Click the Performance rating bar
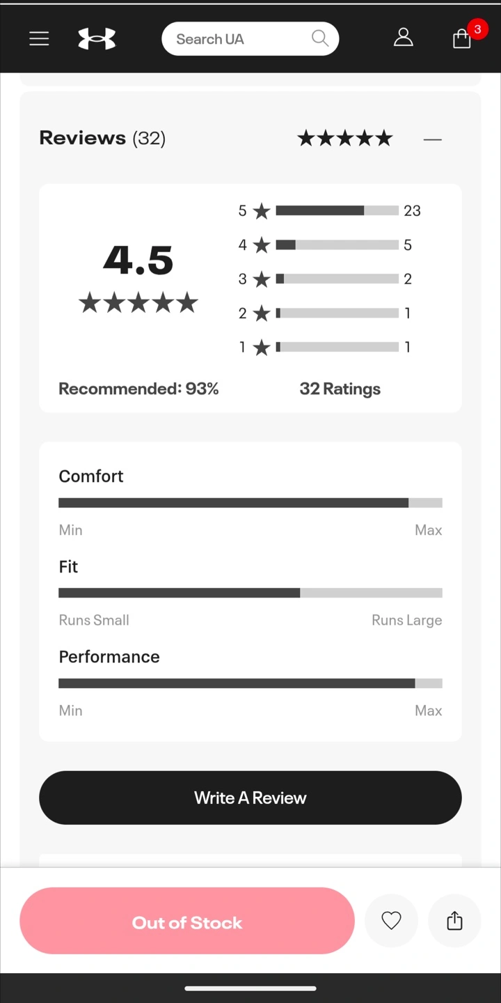Image resolution: width=501 pixels, height=1003 pixels. point(250,683)
